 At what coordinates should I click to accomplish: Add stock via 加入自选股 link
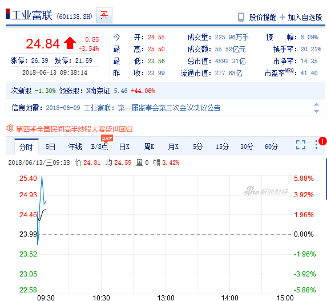click(x=305, y=17)
